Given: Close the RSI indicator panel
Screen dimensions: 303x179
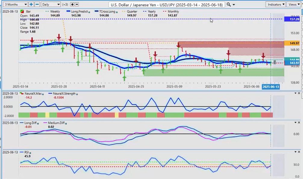Looking at the screenshot, I should [x=299, y=152].
